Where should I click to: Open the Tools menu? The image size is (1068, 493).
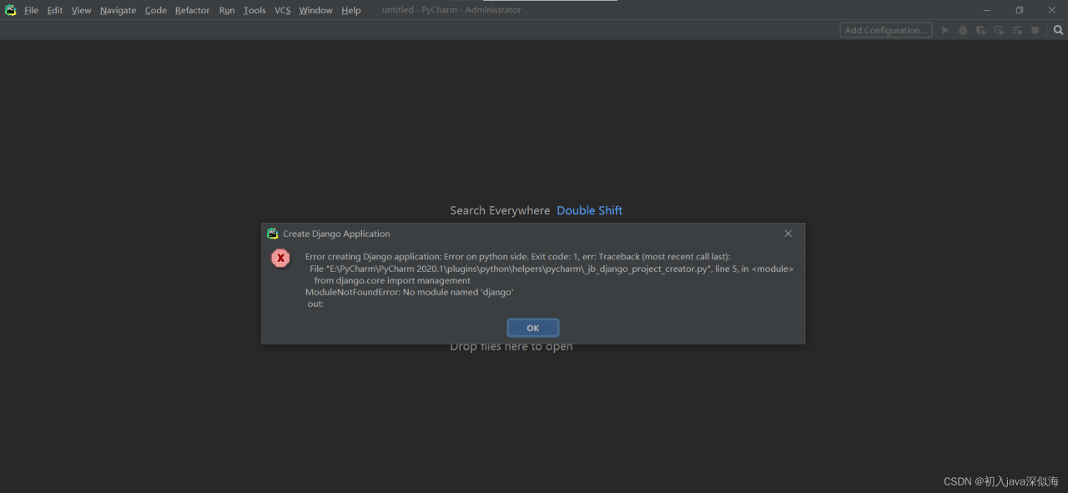[254, 10]
